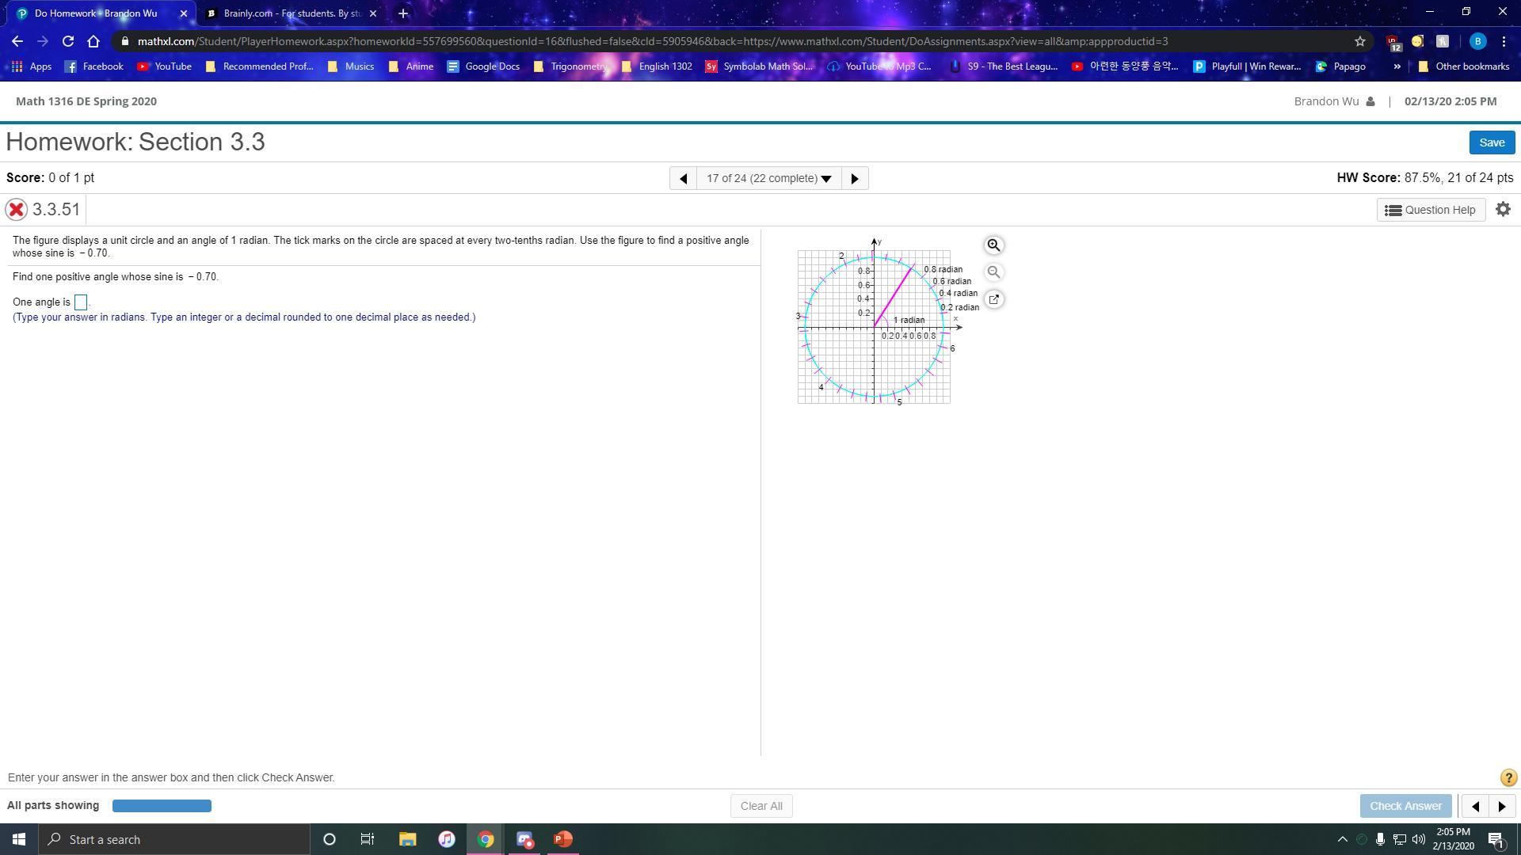The height and width of the screenshot is (855, 1521).
Task: Expand the hidden bookmarks chevron
Action: 1397,66
